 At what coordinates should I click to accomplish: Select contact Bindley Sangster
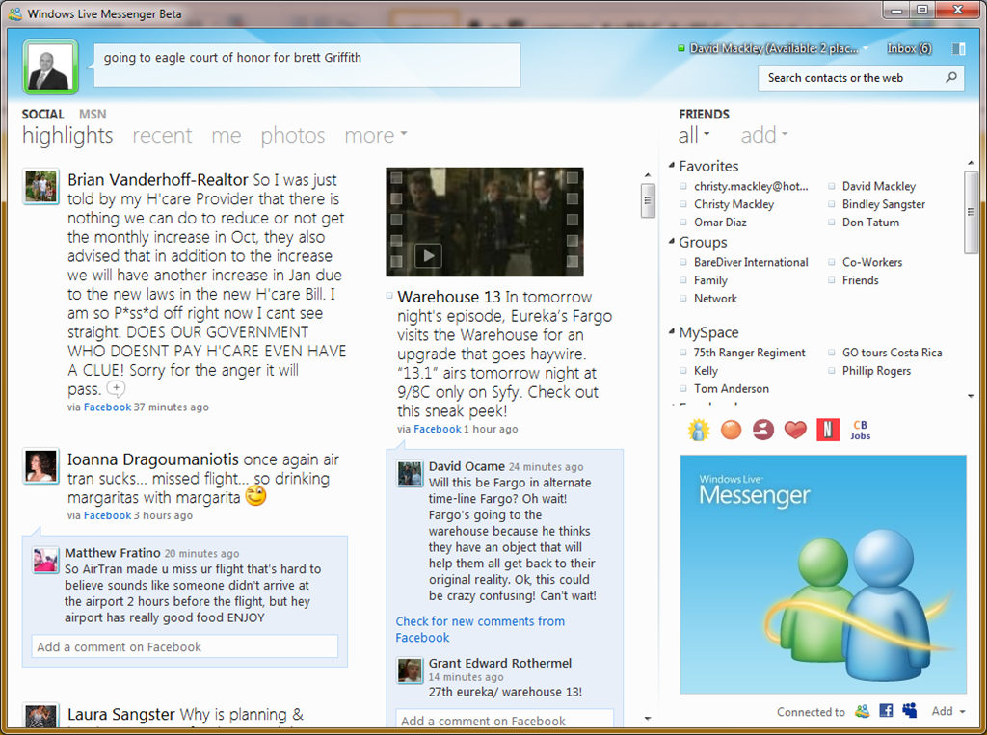pos(884,204)
